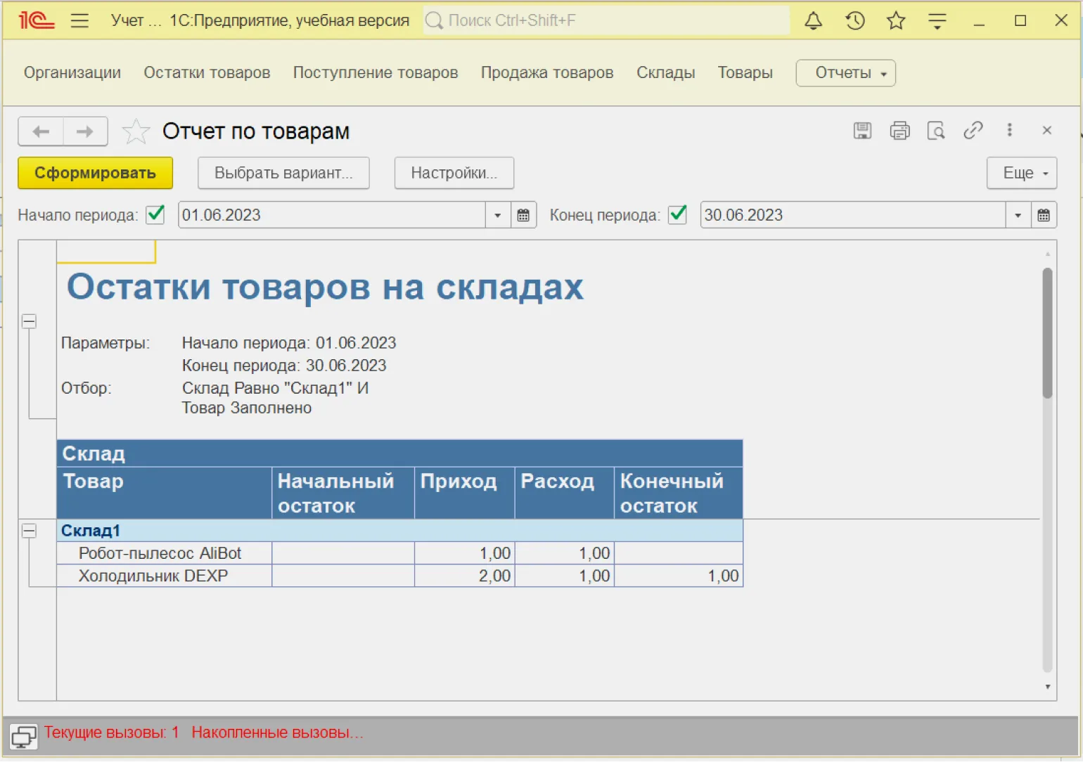
Task: Open the Еще dropdown menu
Action: click(1021, 173)
